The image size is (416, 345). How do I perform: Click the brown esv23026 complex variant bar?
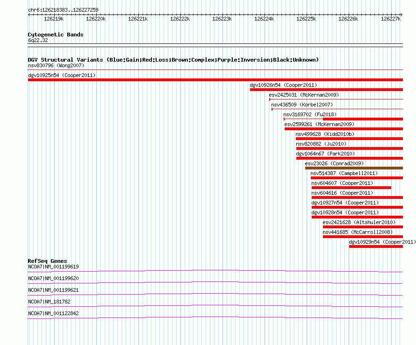pyautogui.click(x=354, y=168)
